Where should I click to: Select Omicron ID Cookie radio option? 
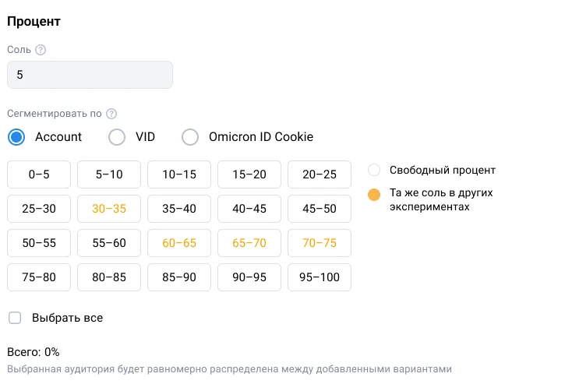tap(190, 137)
